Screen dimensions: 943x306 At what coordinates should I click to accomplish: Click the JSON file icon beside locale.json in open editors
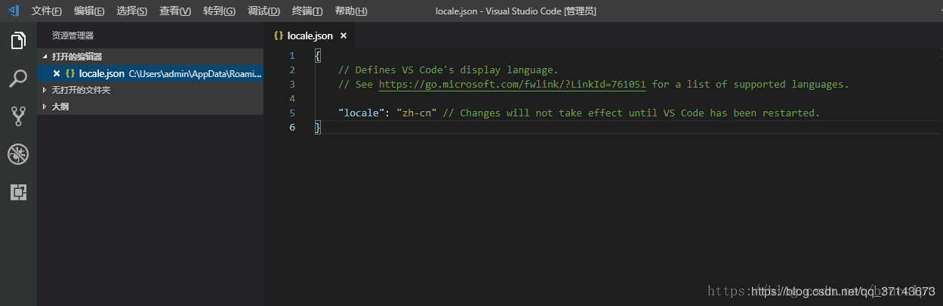(70, 73)
